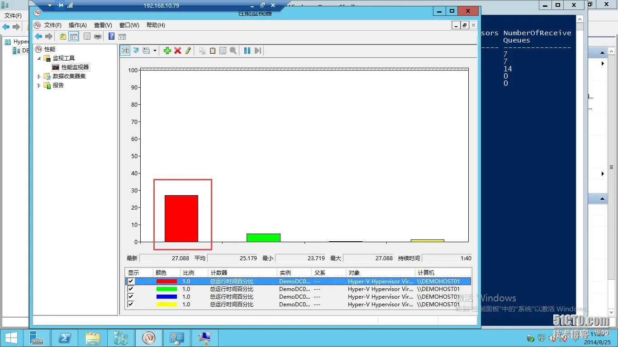The width and height of the screenshot is (618, 347).
Task: Uncheck the green counter's show checkbox
Action: (x=131, y=289)
